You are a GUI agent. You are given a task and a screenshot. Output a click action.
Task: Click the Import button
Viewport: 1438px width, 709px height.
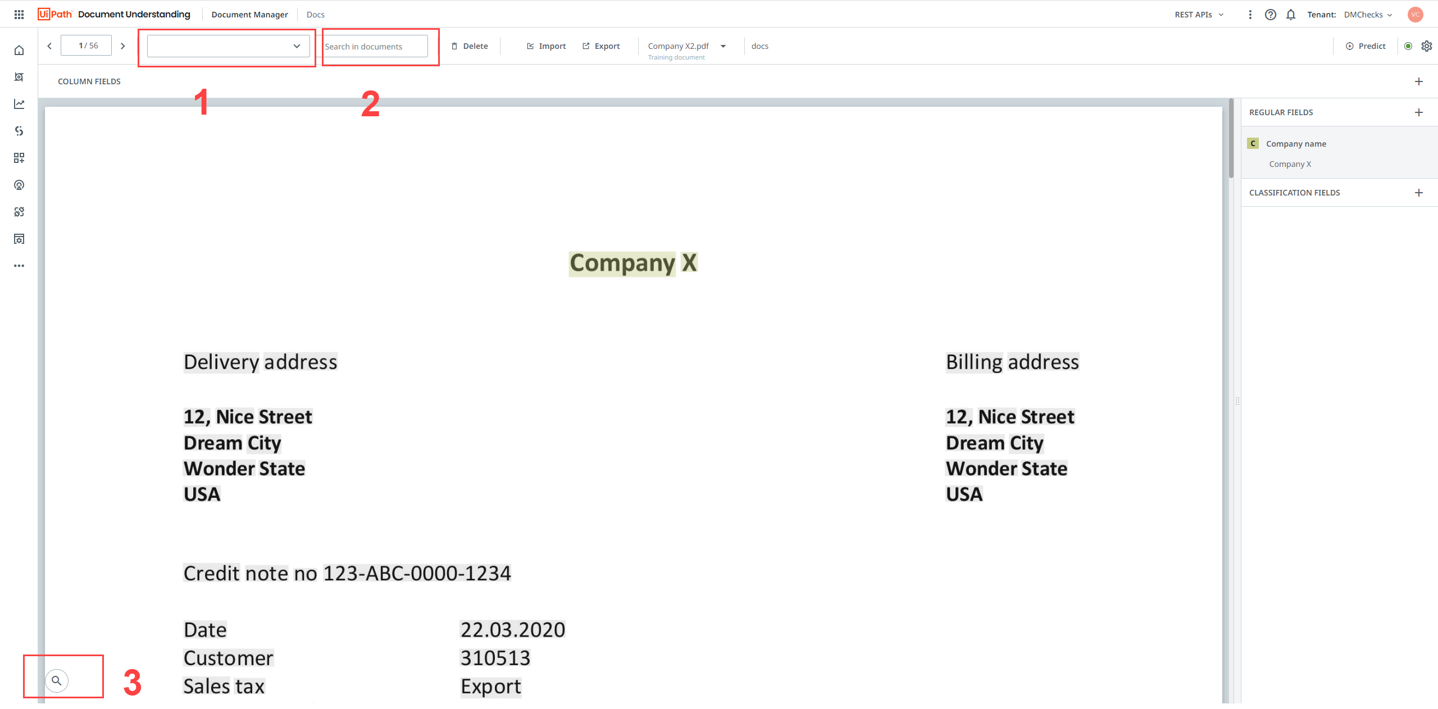pos(546,46)
